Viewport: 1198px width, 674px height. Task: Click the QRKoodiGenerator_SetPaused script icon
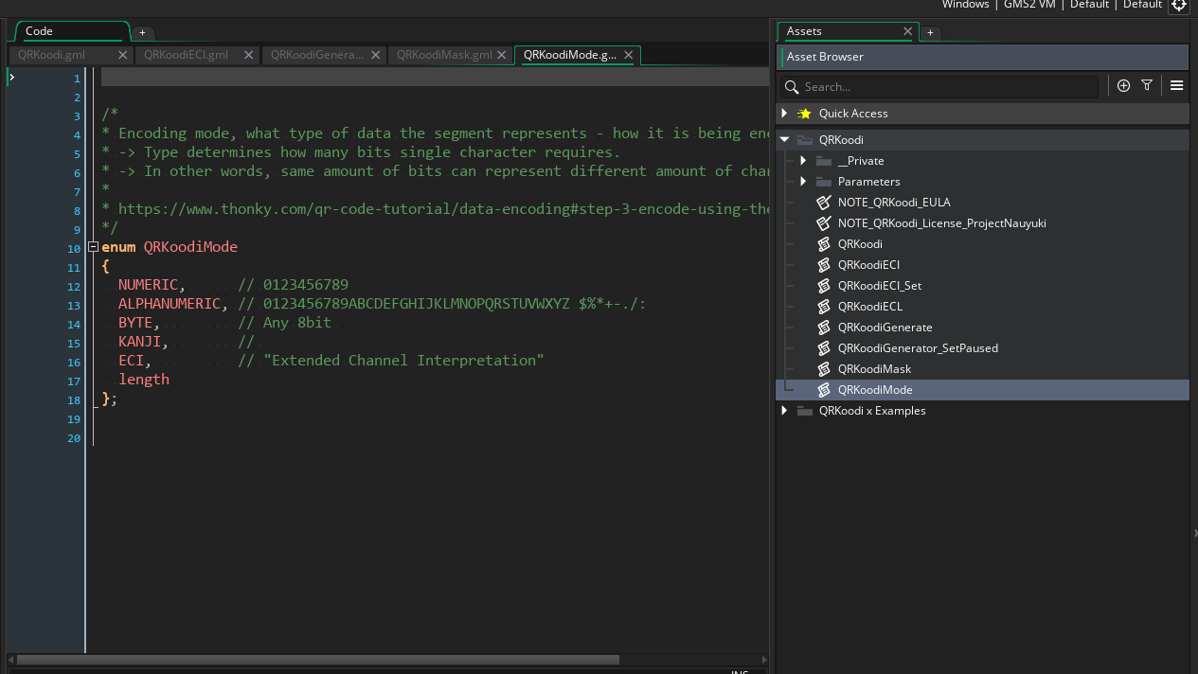(823, 348)
